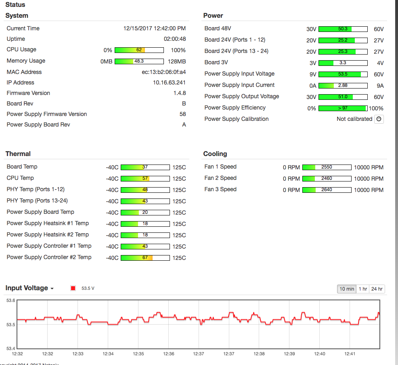The height and width of the screenshot is (365, 398).
Task: Switch graph range to 1 hr
Action: [x=363, y=289]
